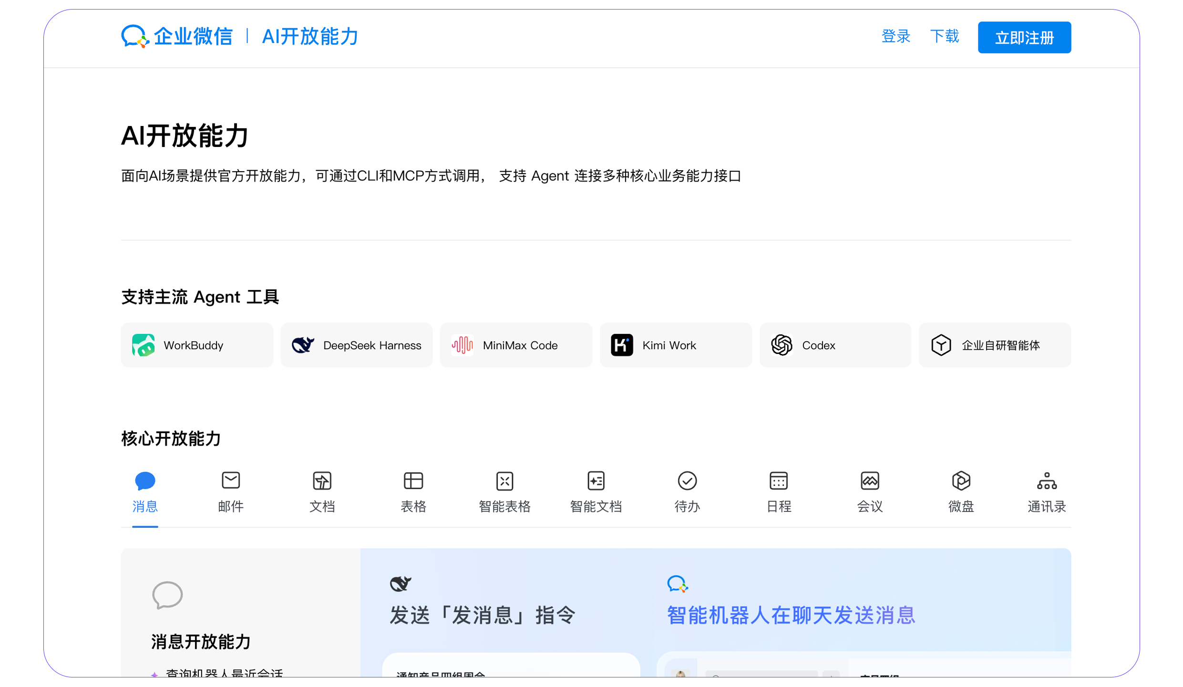Open the 下载 link
Image resolution: width=1183 pixels, height=687 pixels.
tap(944, 36)
